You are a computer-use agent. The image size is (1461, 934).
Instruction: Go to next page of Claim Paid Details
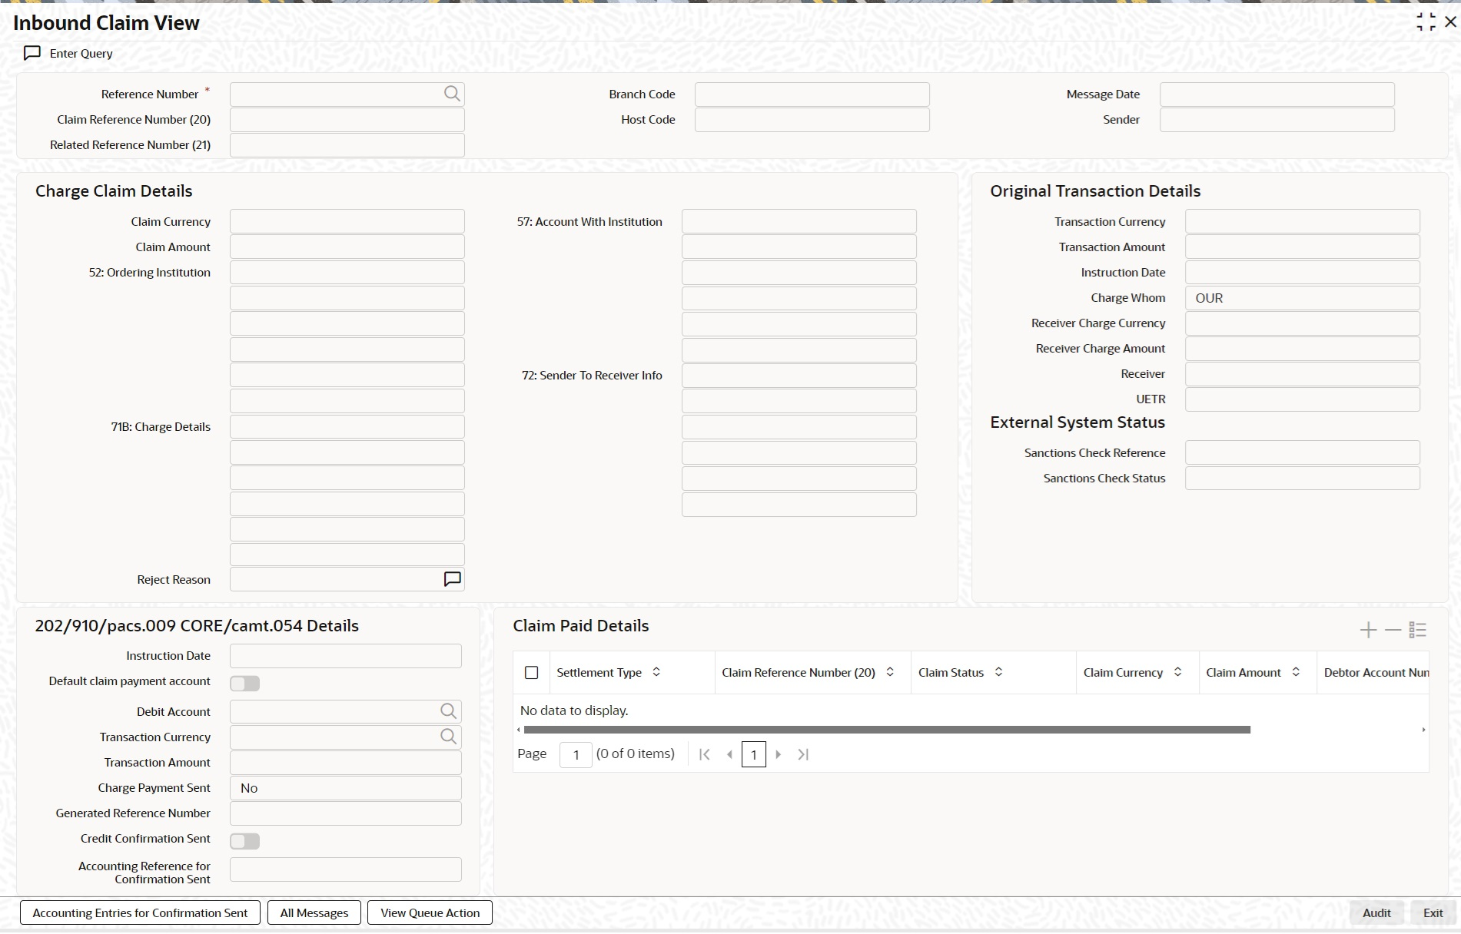(x=778, y=754)
